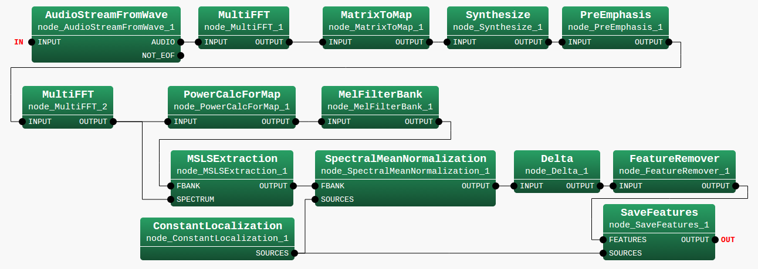758x269 pixels.
Task: Click the NOT_EOF port on AudioStreamFromWave
Action: (181, 56)
